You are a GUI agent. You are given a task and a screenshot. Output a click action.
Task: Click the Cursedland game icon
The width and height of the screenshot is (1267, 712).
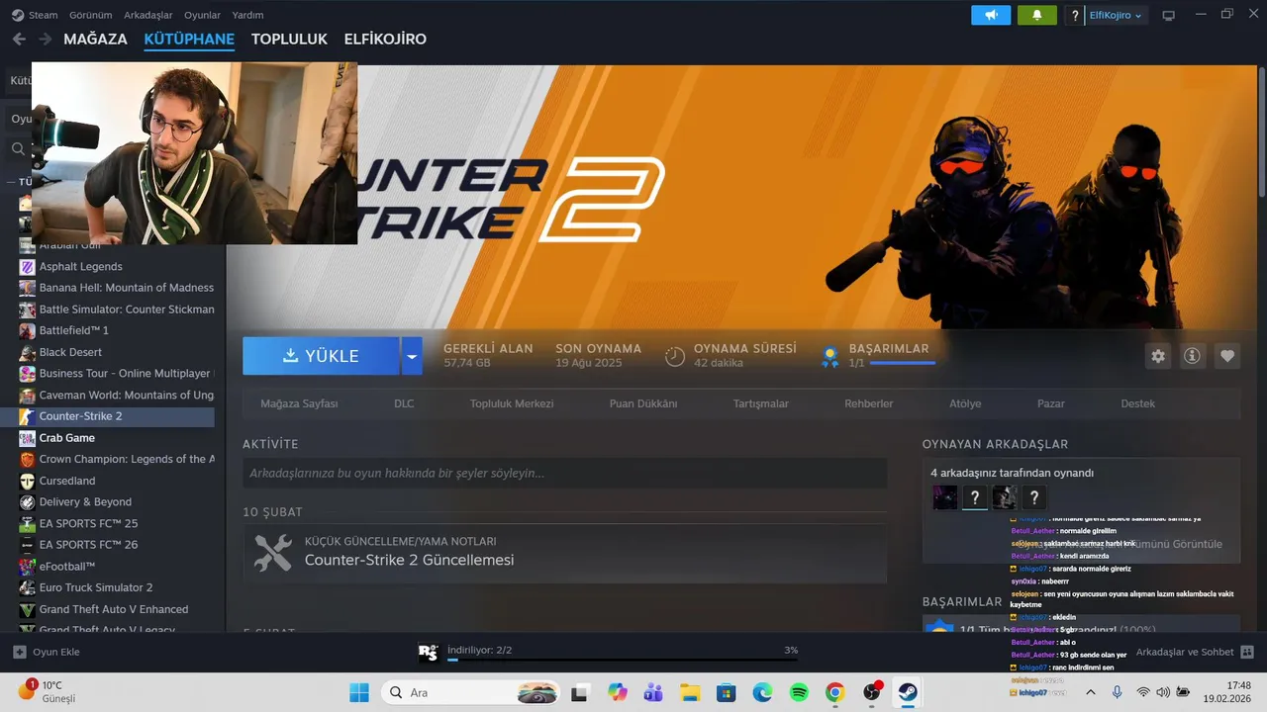coord(28,481)
